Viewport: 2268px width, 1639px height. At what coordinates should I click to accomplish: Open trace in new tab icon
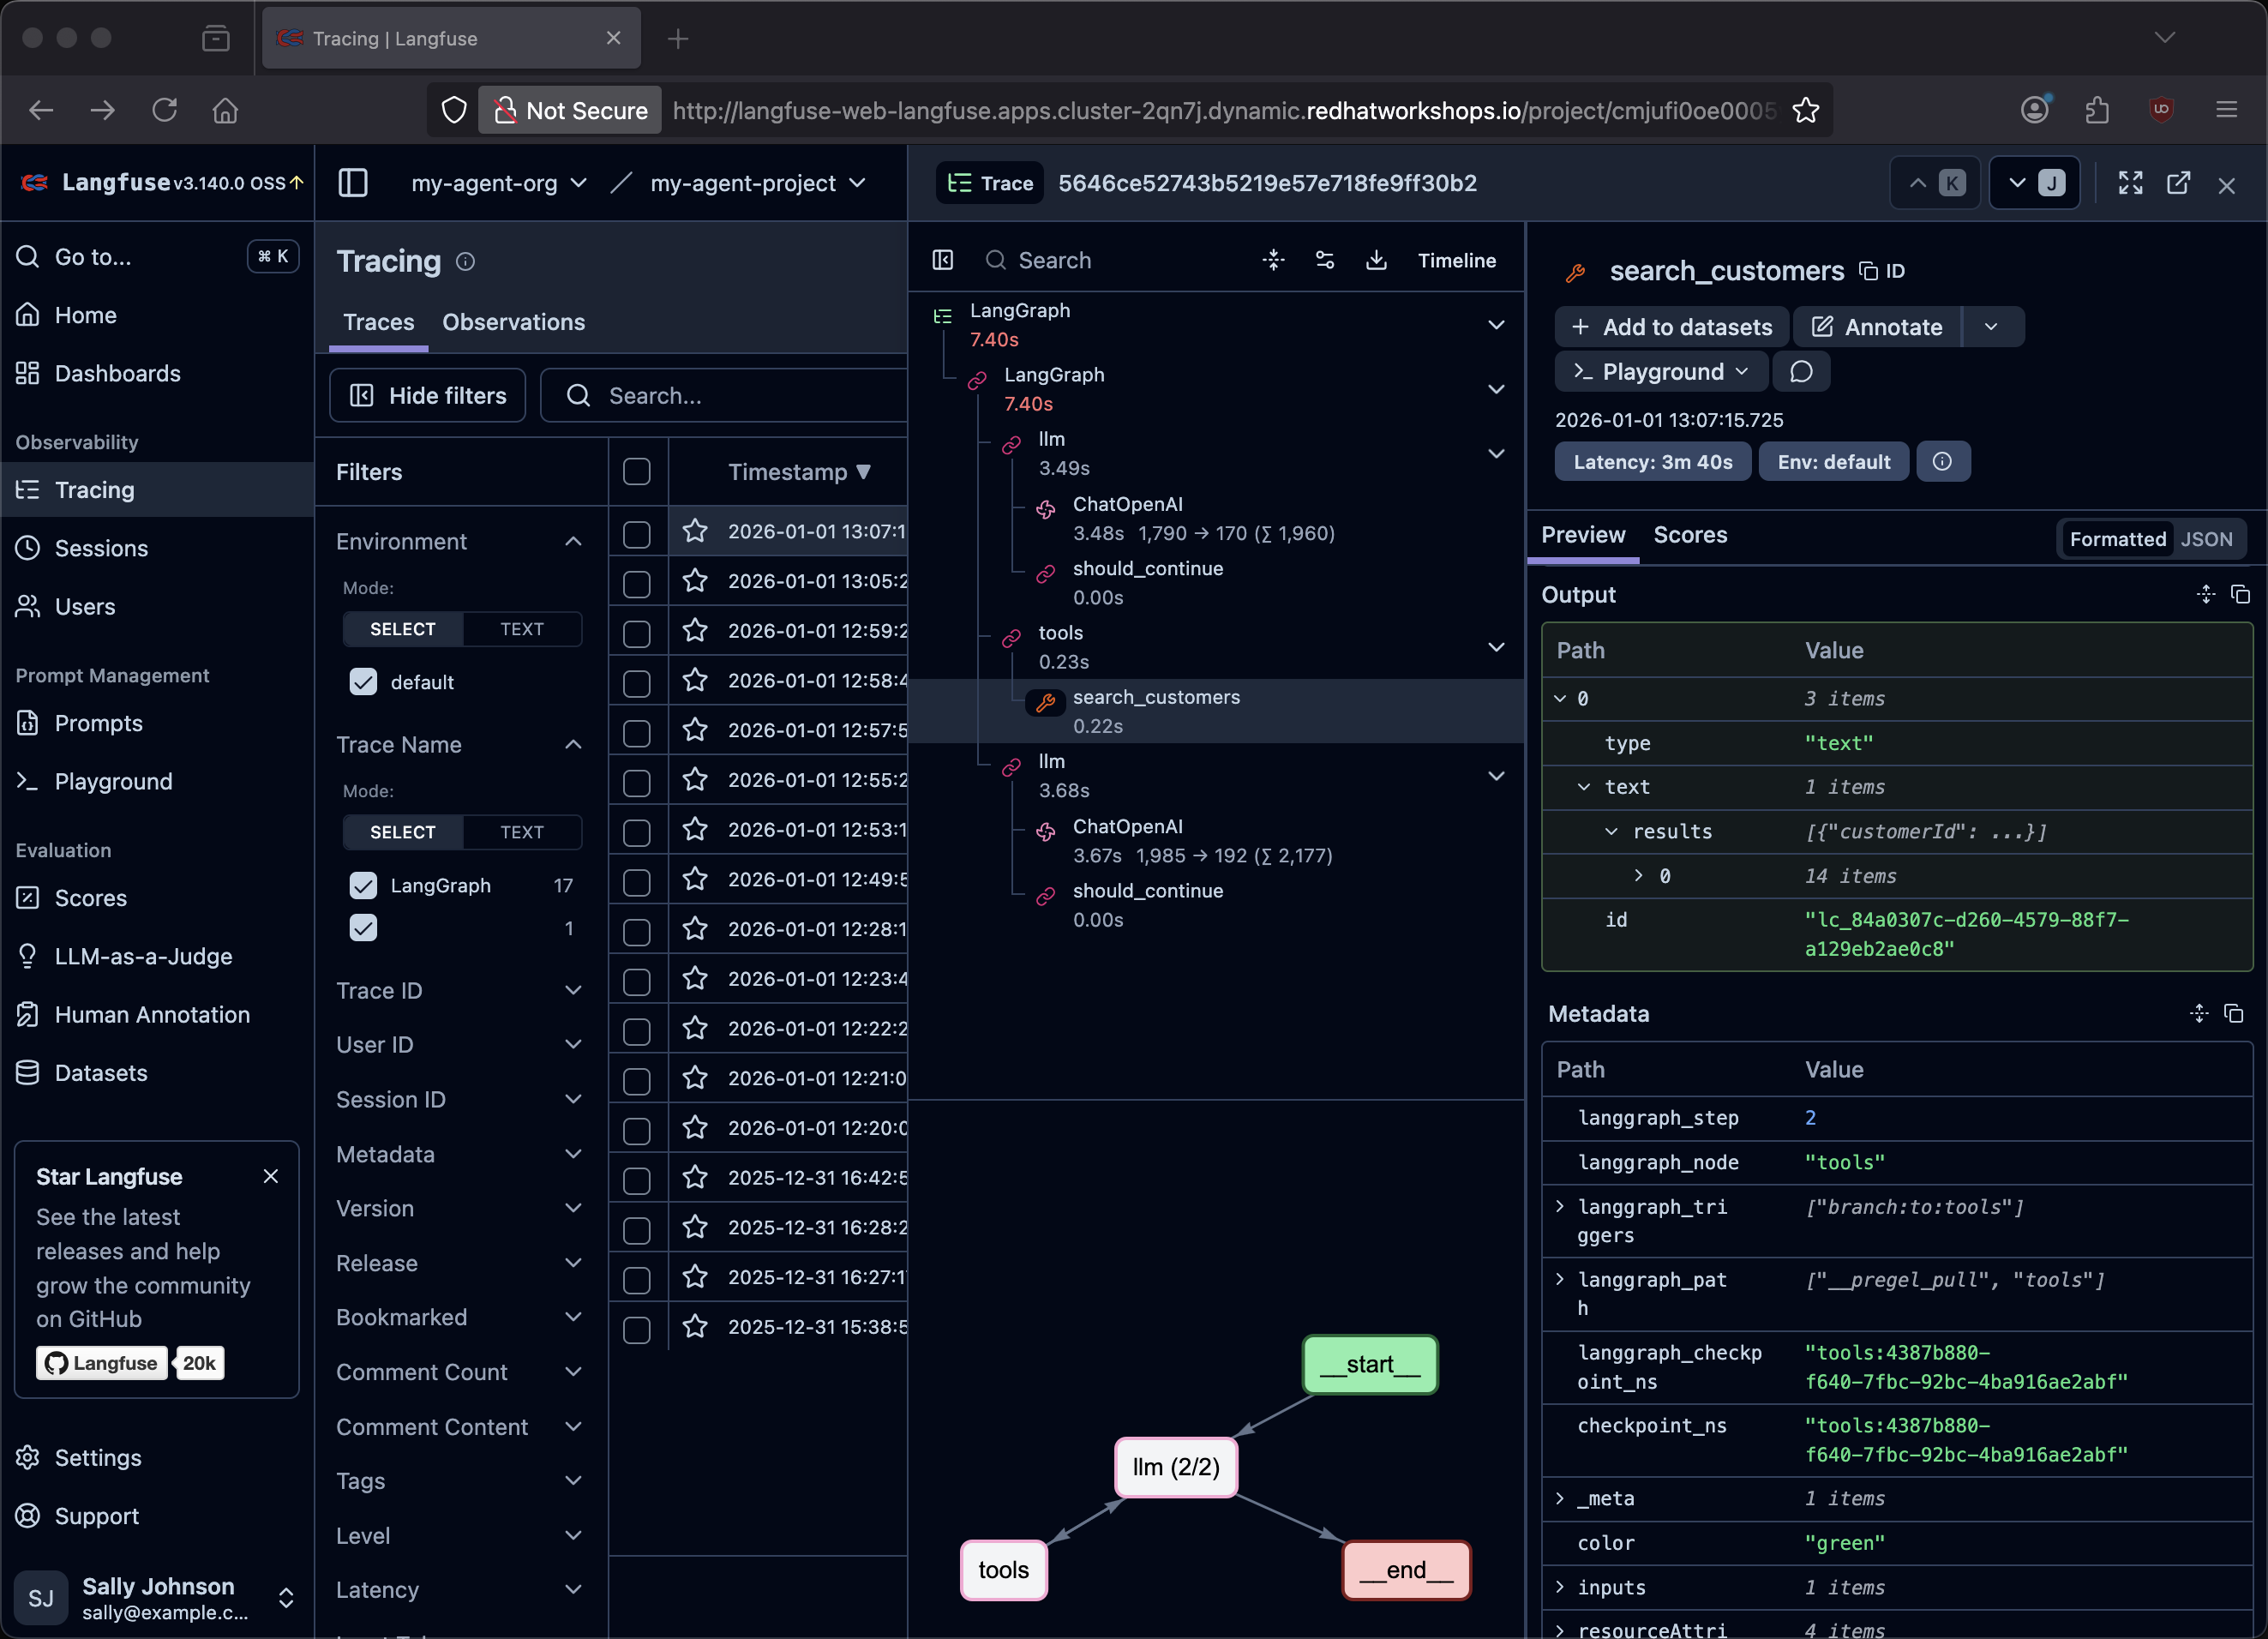coord(2178,183)
